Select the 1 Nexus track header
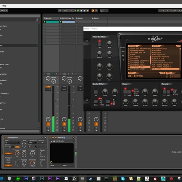This screenshot has width=182, height=182. (x=51, y=18)
